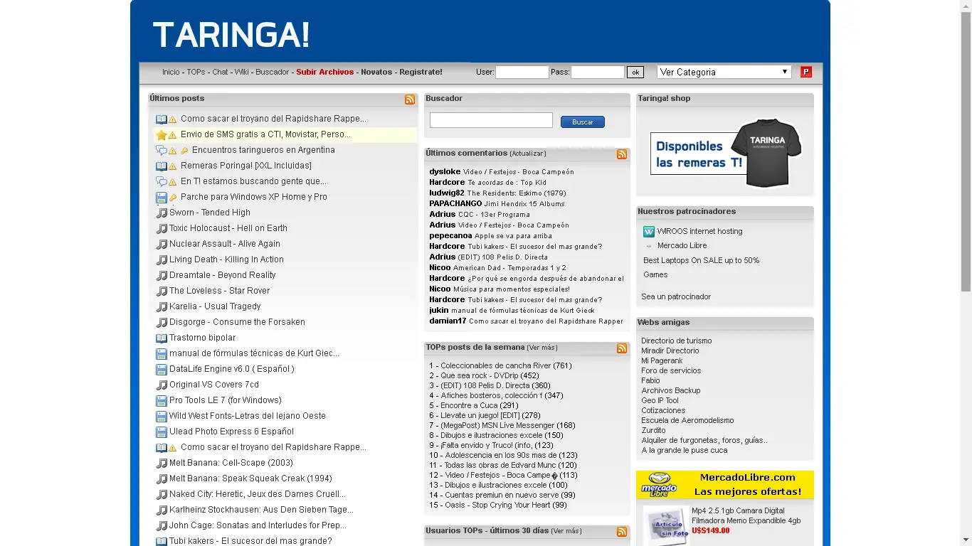
Task: Click the book icon next to Trastorno bipolar
Action: click(x=162, y=338)
